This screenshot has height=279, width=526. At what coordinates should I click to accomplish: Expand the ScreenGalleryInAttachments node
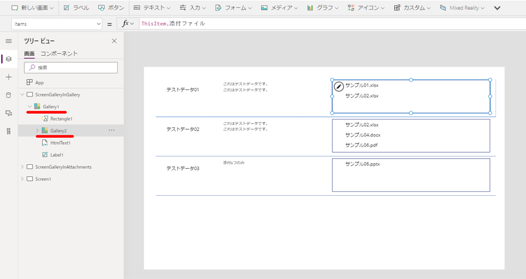pos(22,167)
